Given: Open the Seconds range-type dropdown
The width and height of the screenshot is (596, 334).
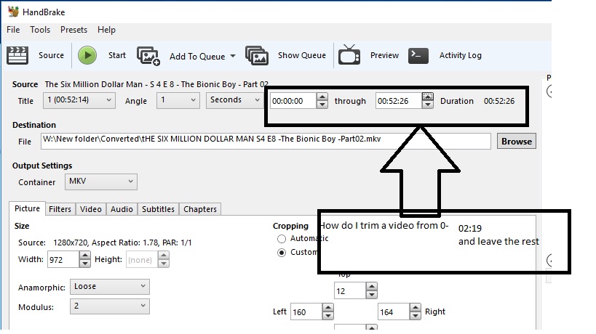Looking at the screenshot, I should 234,100.
